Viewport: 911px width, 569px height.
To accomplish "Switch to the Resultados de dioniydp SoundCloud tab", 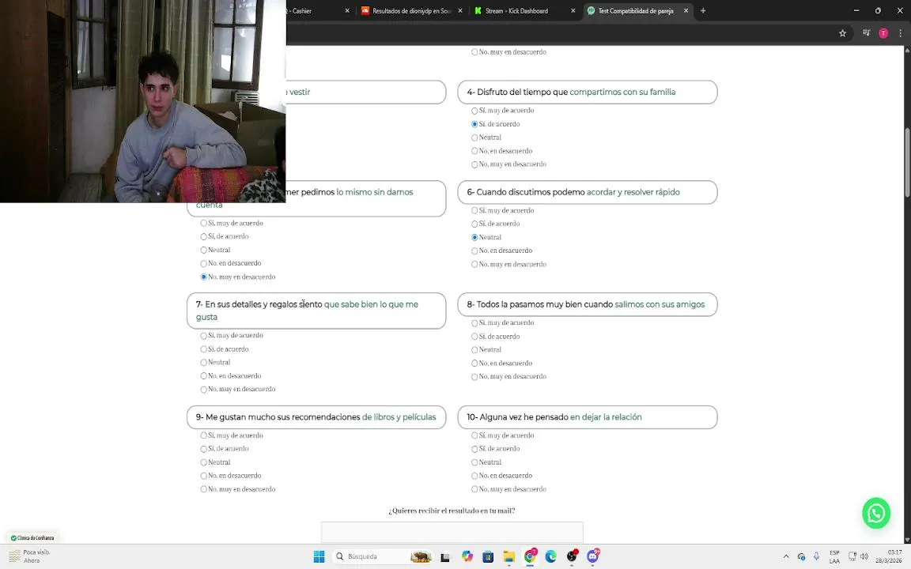I will pyautogui.click(x=411, y=10).
